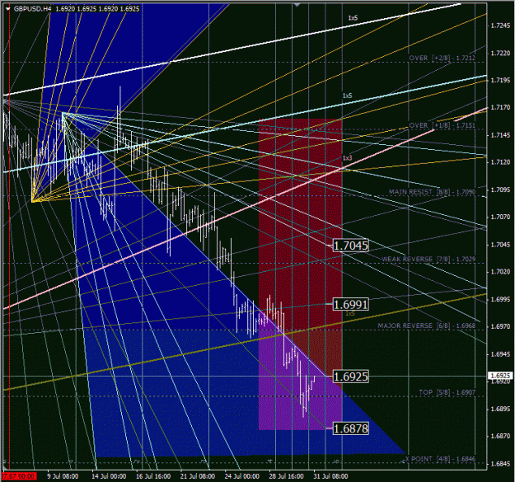Click the boxed 1.7045 price label on the chart
Image resolution: width=515 pixels, height=482 pixels.
pyautogui.click(x=351, y=246)
